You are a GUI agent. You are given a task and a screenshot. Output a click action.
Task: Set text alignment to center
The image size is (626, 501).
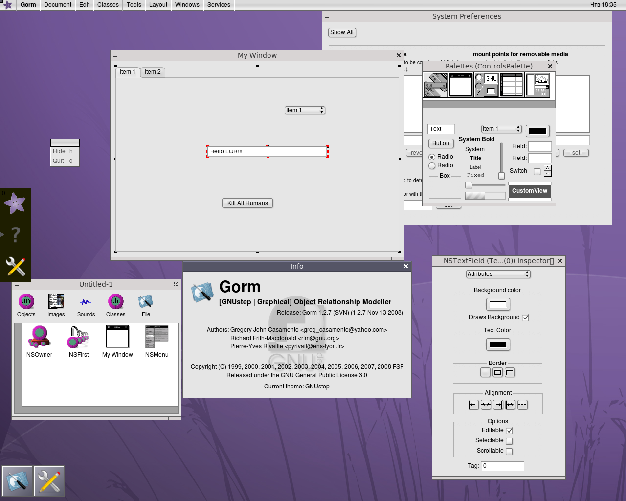coord(486,405)
